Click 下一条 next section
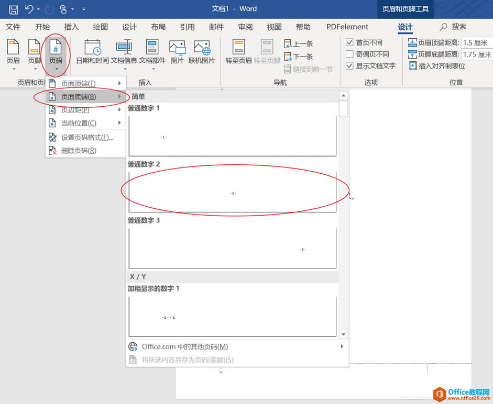 299,57
